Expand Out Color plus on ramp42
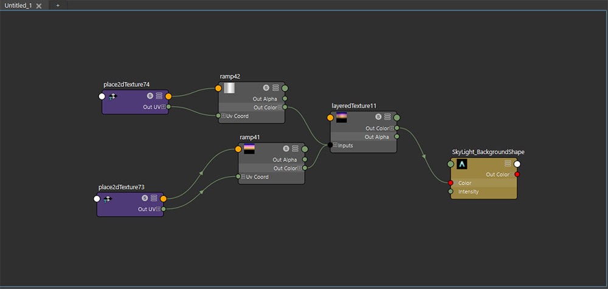Screen dimensions: 608x289 tap(280, 107)
